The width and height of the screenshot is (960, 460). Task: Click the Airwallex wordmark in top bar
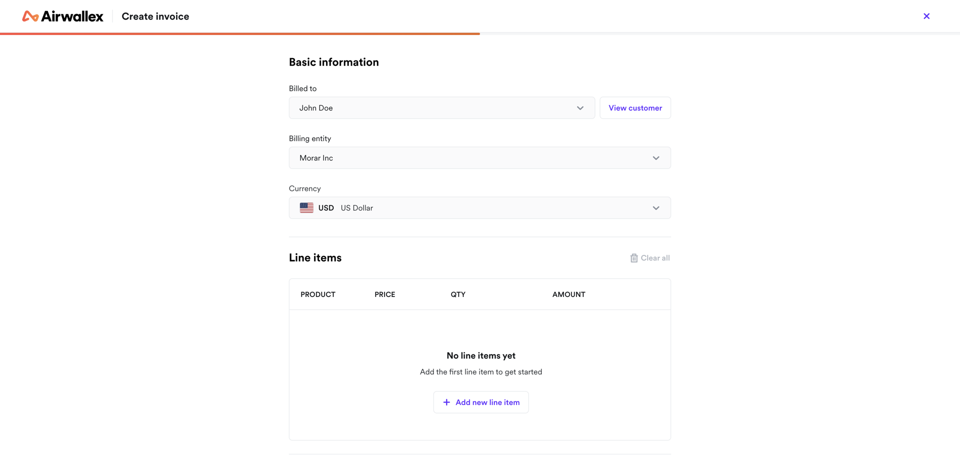[x=72, y=16]
